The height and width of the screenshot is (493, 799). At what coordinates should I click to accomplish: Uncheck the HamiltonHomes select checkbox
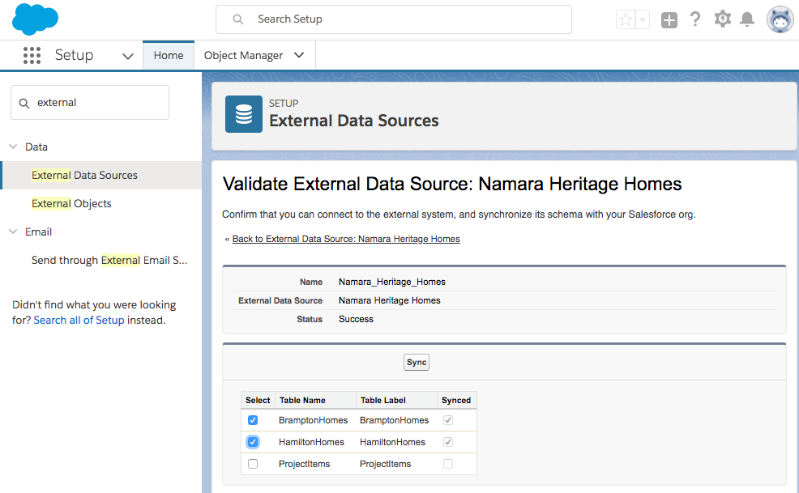[x=254, y=441]
